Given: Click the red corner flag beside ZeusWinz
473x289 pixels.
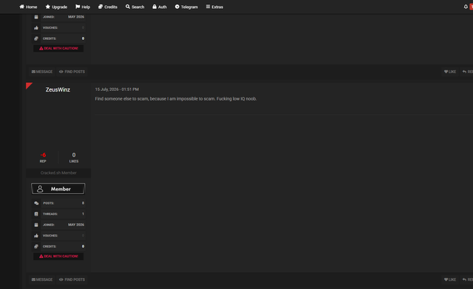Looking at the screenshot, I should click(x=28, y=85).
